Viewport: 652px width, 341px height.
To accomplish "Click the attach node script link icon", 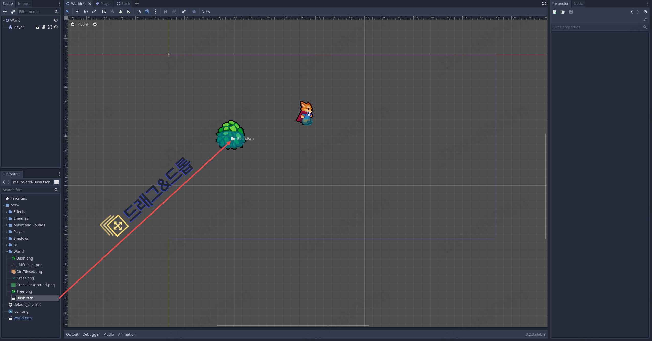I will (x=13, y=12).
